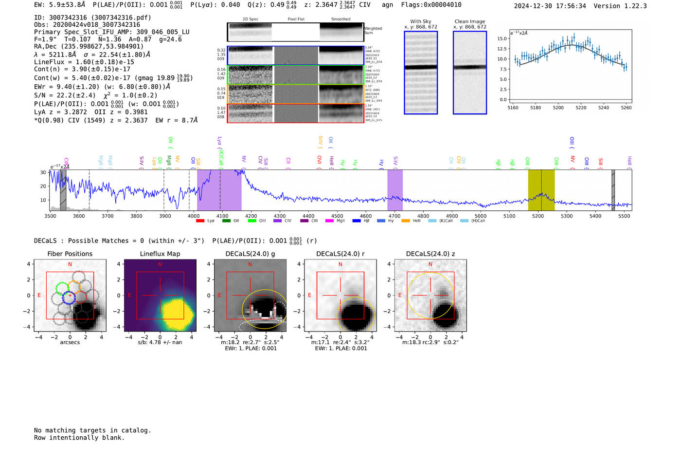Viewport: 681px width, 464px height.
Task: Click the Cont(w) = 5.40(±0.02)e-17 line
Action: [x=113, y=78]
